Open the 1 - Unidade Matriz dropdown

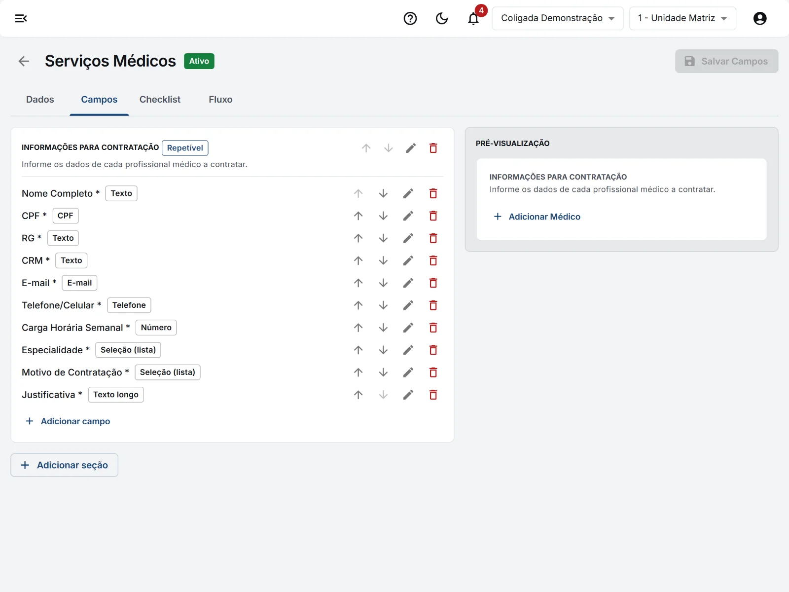coord(682,18)
